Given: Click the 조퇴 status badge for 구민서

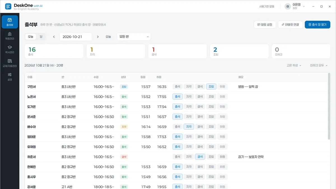Looking at the screenshot, I should pos(124,87).
